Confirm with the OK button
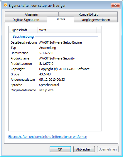Viewport: 123px width, 157px height. tap(60, 149)
